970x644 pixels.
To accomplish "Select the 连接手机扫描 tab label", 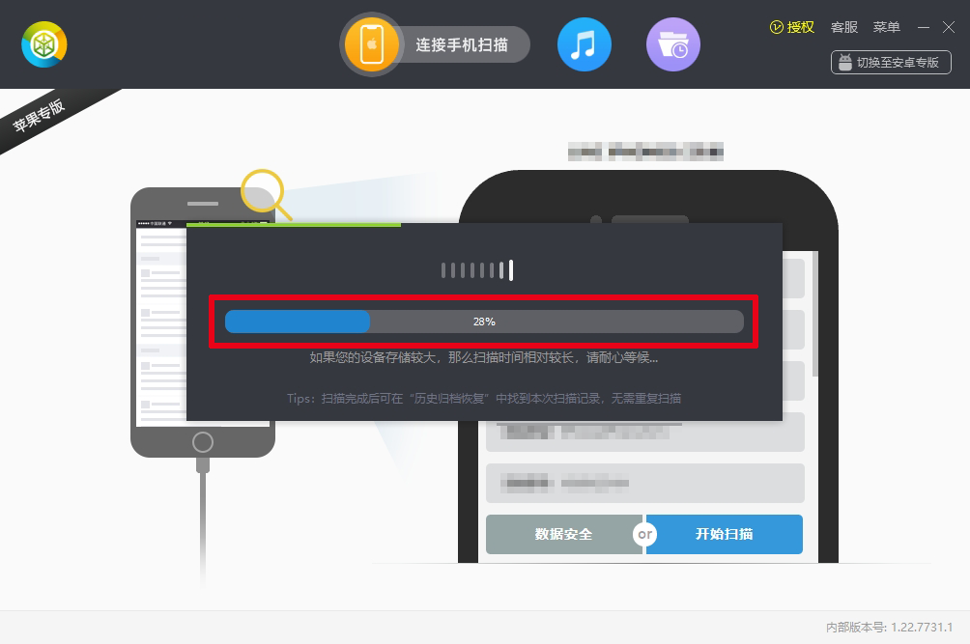I will [461, 44].
